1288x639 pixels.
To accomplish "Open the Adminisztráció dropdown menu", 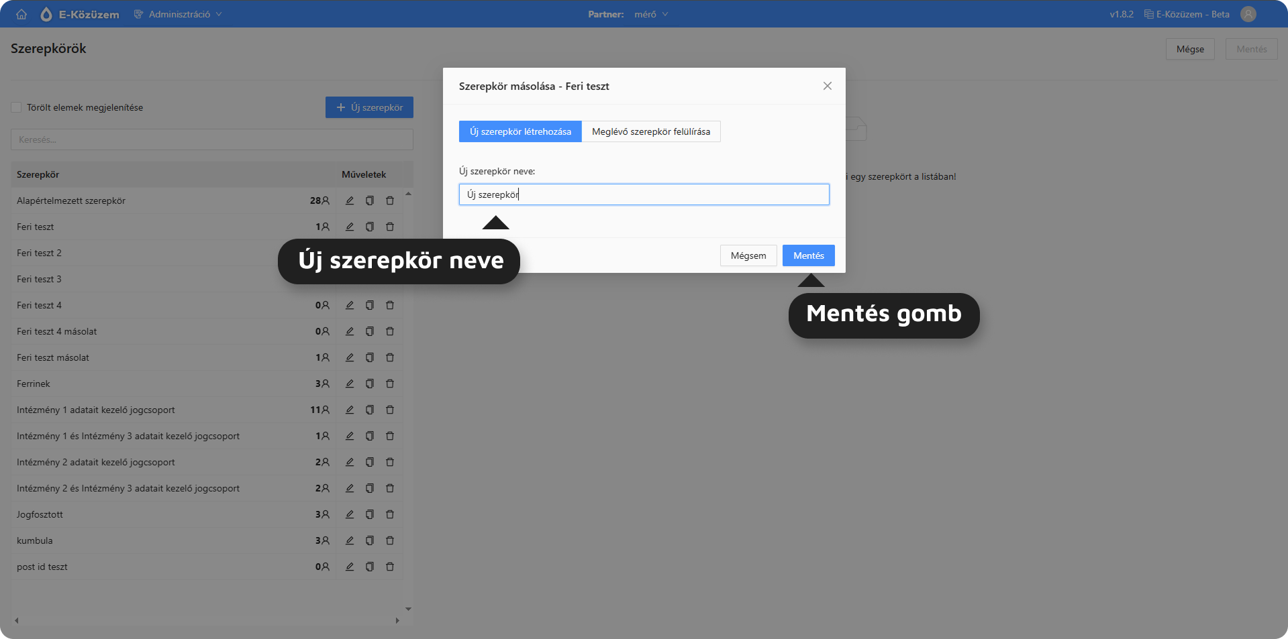I will point(179,14).
